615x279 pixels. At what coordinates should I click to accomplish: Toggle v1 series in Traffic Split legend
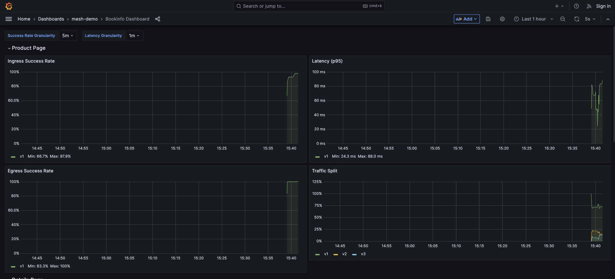click(326, 254)
